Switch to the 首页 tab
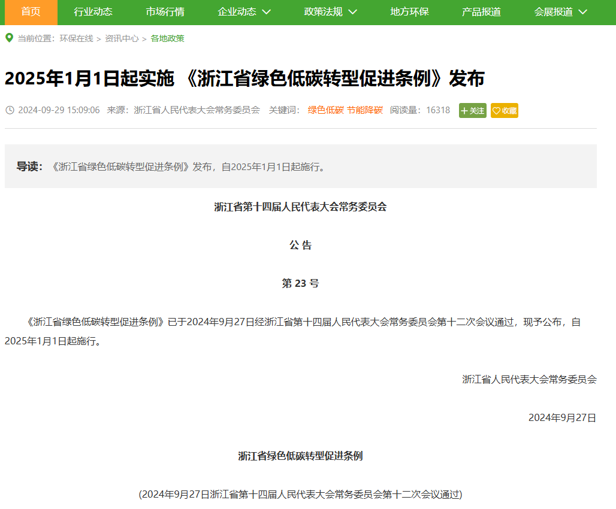Image resolution: width=616 pixels, height=509 pixels. coord(29,11)
